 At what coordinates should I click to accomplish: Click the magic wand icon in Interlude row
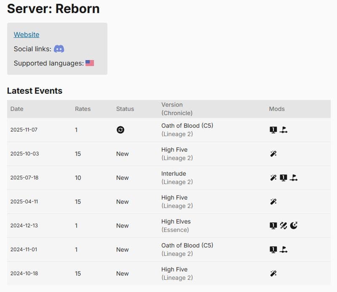[x=273, y=178]
